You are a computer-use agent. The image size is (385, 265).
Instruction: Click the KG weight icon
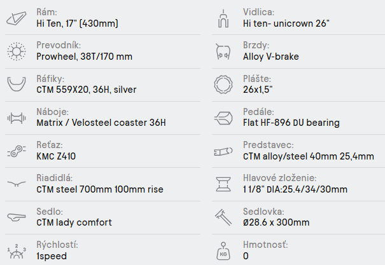point(223,250)
